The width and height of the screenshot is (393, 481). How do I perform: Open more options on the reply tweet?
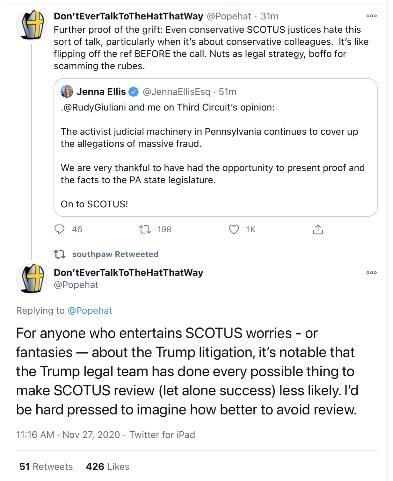tap(371, 273)
